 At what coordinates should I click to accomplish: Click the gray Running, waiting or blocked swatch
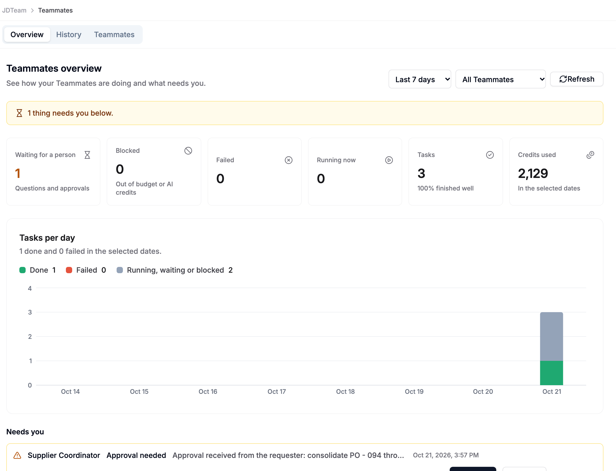[x=119, y=270]
